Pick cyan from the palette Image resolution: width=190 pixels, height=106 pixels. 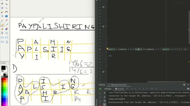[4, 95]
